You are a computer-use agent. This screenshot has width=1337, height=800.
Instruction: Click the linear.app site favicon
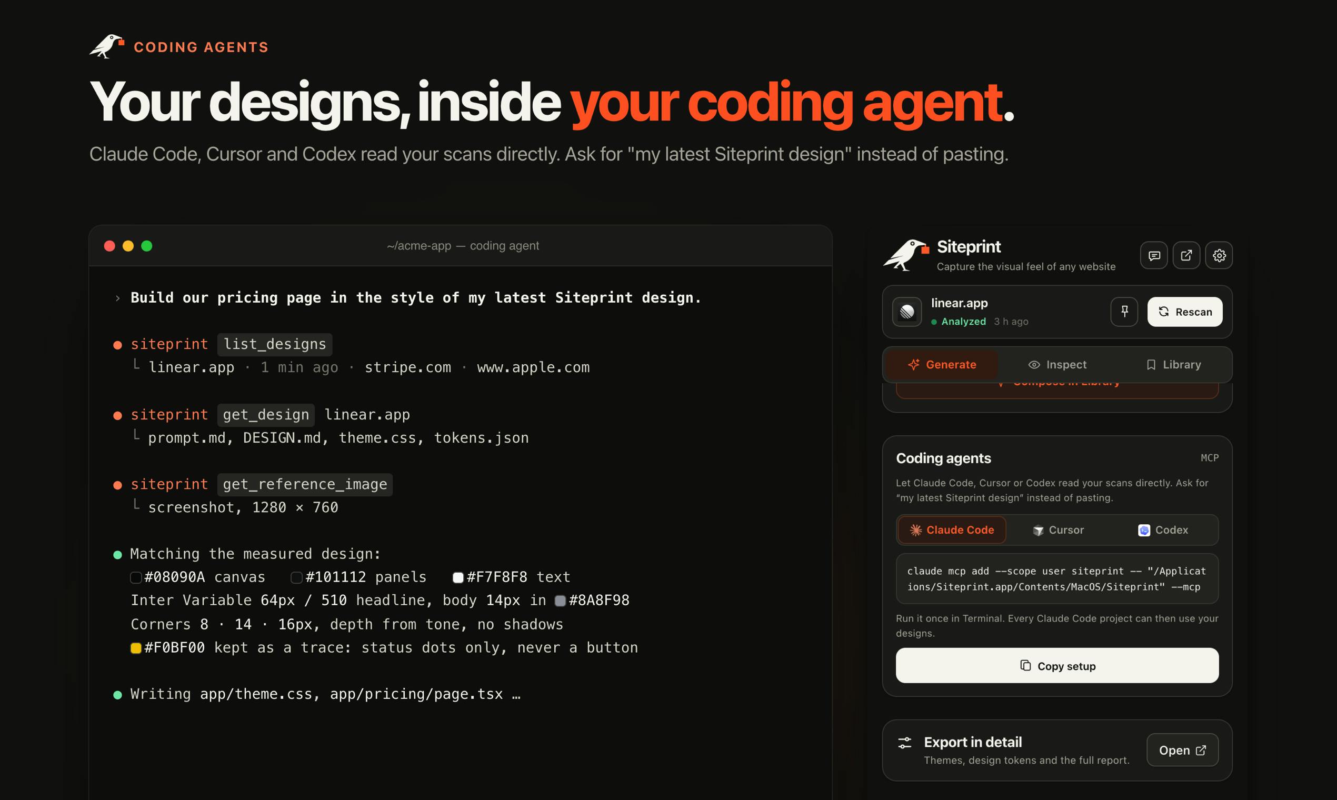[907, 312]
